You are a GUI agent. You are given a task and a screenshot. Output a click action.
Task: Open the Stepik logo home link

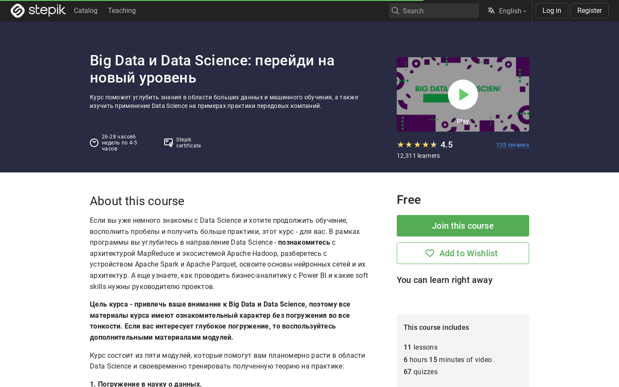click(x=38, y=10)
